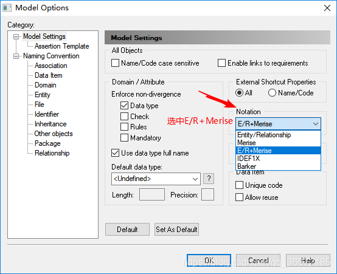Choose Merise notation from list

tap(279, 143)
